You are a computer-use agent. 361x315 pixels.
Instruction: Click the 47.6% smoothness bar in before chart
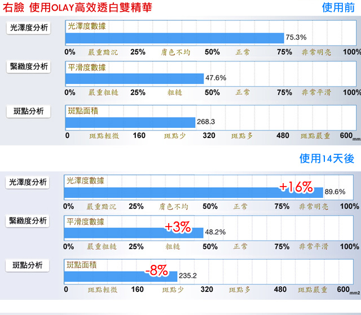135,79
